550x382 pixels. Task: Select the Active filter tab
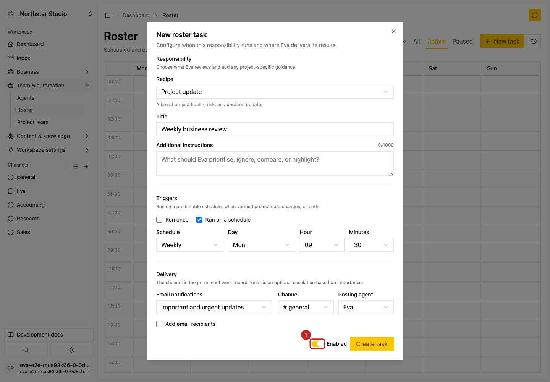coord(436,41)
